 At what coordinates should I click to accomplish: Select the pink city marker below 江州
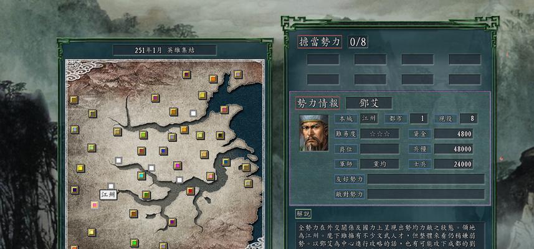[95, 205]
